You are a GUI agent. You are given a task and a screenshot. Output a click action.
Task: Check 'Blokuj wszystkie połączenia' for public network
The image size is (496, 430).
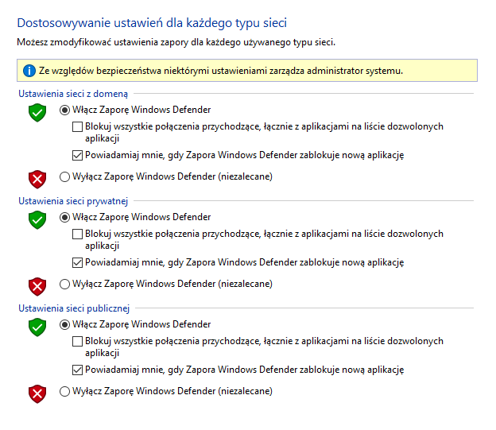[x=77, y=341]
